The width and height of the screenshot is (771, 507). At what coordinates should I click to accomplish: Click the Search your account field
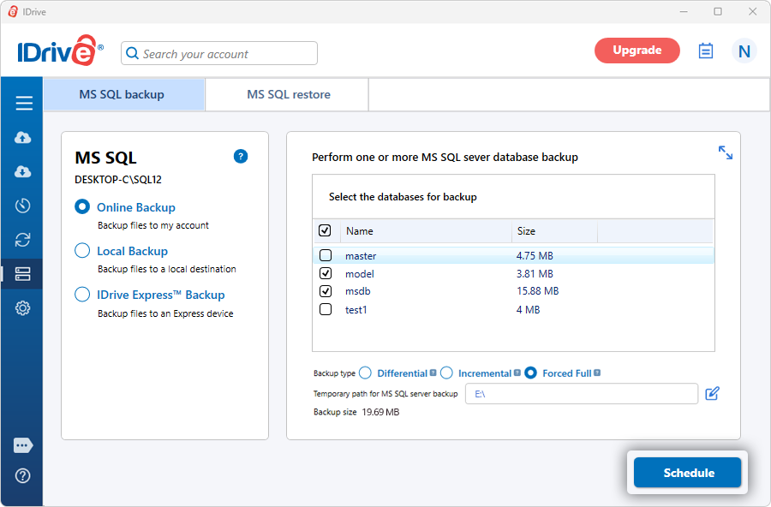pyautogui.click(x=219, y=53)
